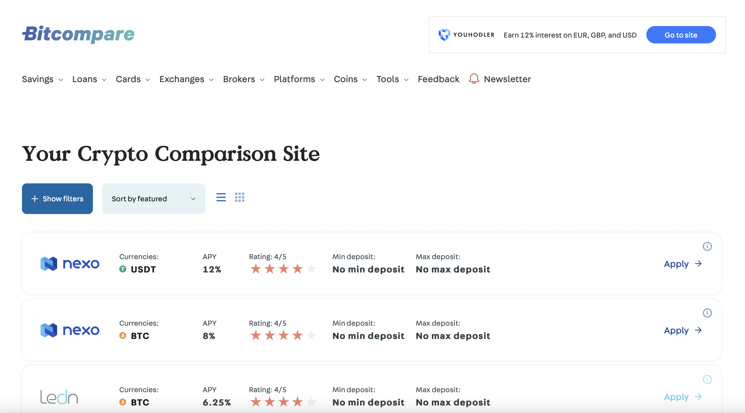745x413 pixels.
Task: Click the Nexo logo in USDT row
Action: tap(70, 263)
